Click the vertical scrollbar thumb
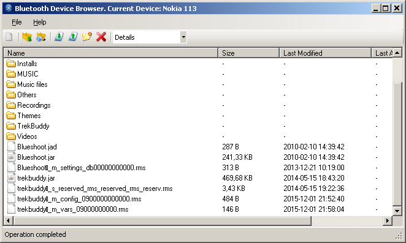This screenshot has height=243, width=406. (x=397, y=144)
